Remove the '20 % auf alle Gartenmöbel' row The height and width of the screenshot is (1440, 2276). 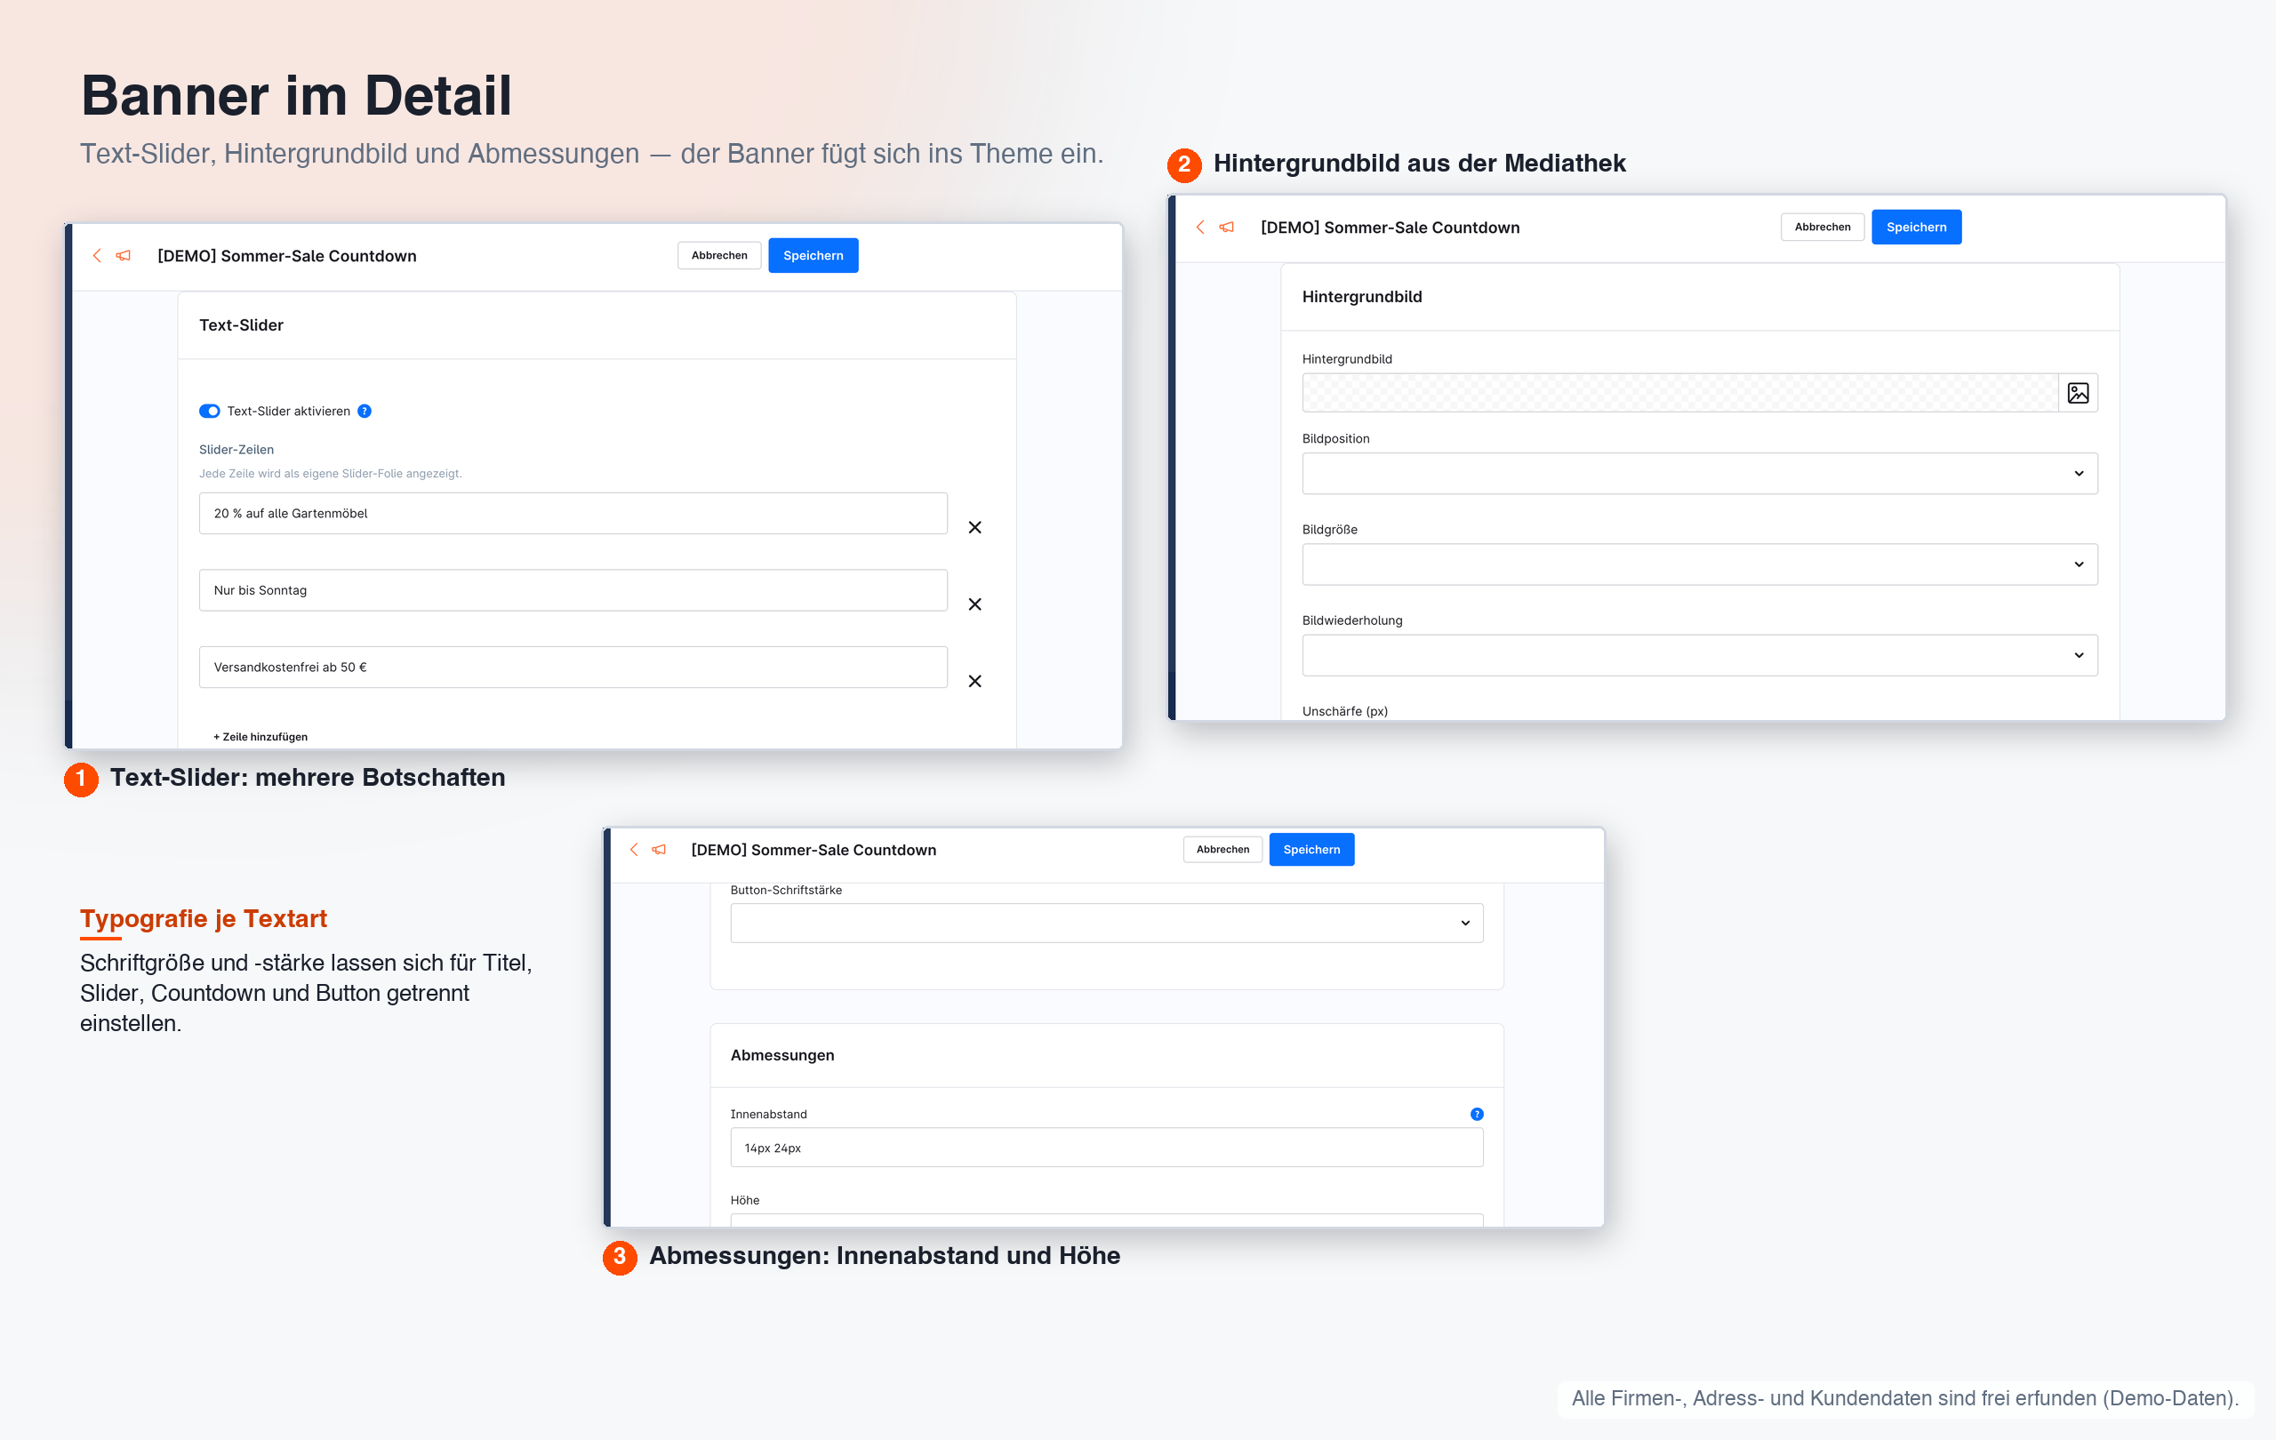coord(974,527)
